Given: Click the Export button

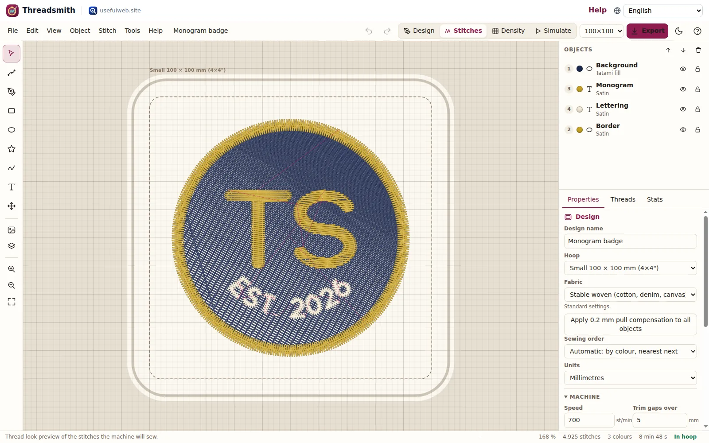Looking at the screenshot, I should click(x=647, y=31).
